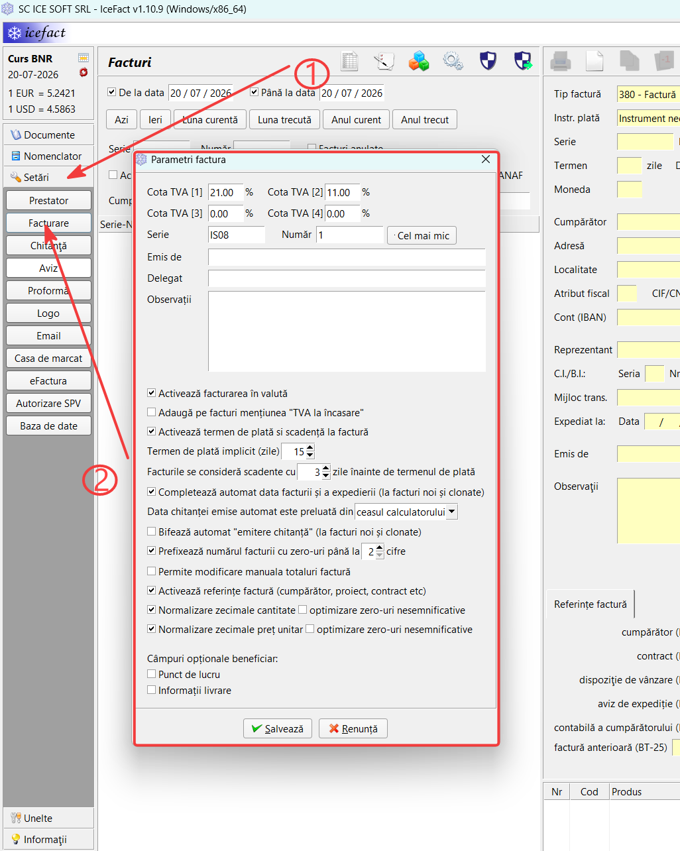Open Chitanță settings

coord(48,245)
